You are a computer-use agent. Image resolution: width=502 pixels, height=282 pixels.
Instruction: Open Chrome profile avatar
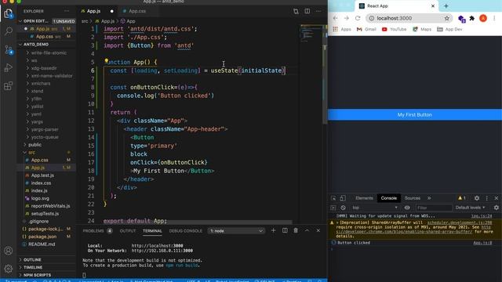pos(483,18)
